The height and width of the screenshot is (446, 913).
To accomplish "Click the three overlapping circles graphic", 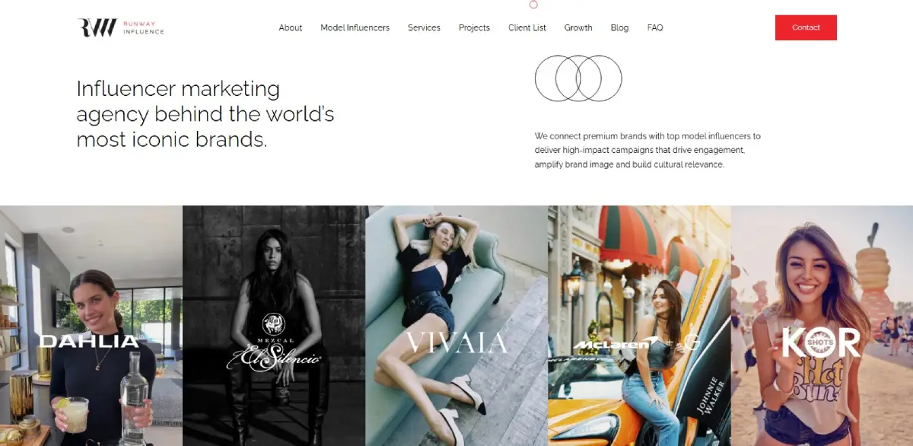I will (578, 78).
